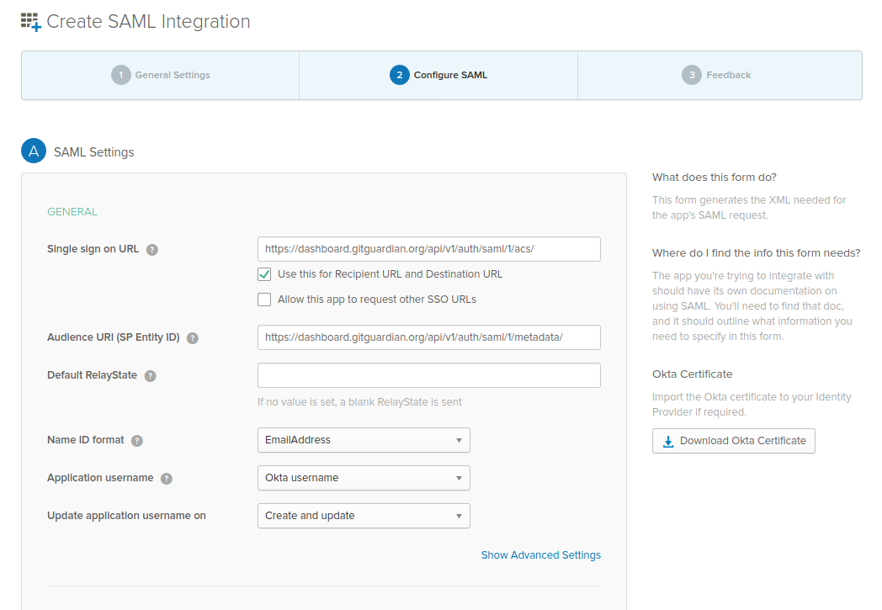Uncheck Use this for Recipient and Destination URL
The height and width of the screenshot is (610, 882).
pyautogui.click(x=264, y=274)
